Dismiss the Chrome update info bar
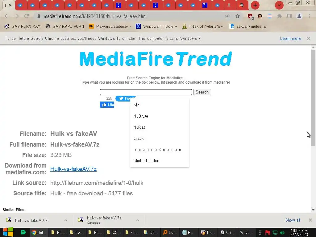Image resolution: width=316 pixels, height=237 pixels. [x=309, y=38]
